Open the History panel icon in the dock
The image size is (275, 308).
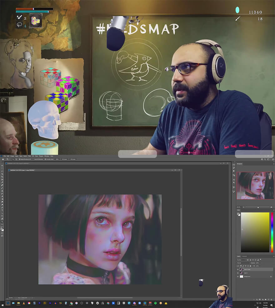(234, 168)
